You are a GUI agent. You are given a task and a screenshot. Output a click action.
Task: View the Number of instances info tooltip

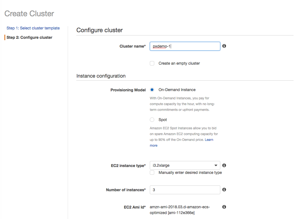point(224,190)
